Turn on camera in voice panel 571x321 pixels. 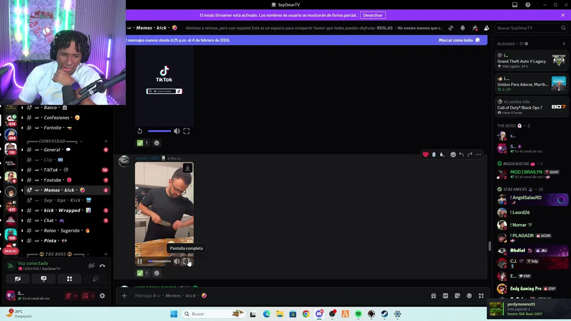point(18,279)
